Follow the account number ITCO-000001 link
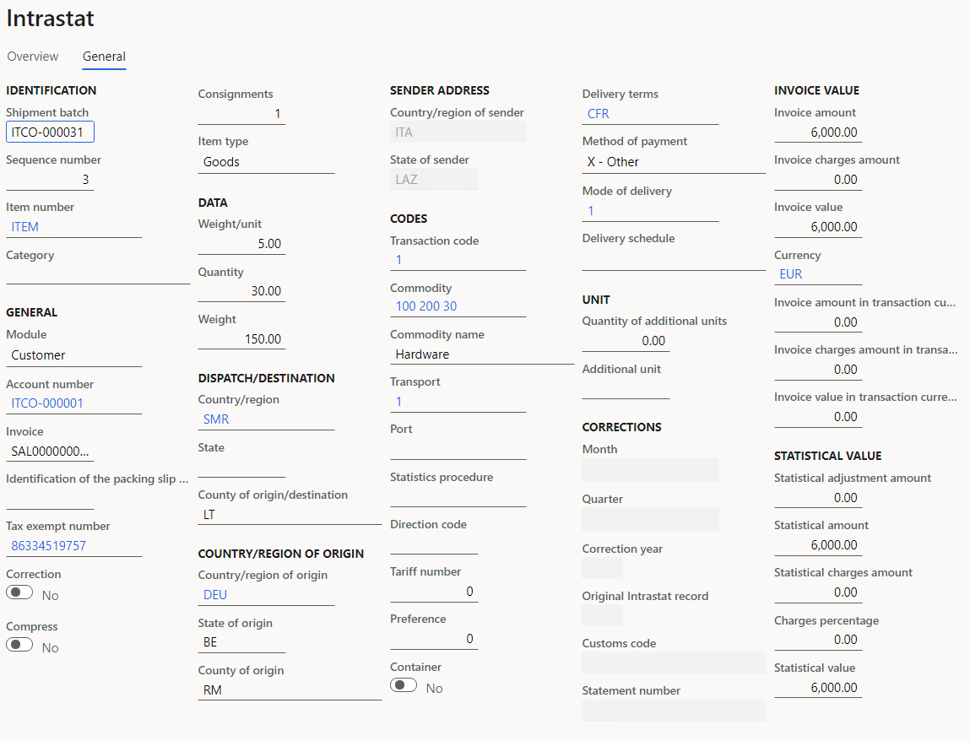Image resolution: width=970 pixels, height=741 pixels. 47,403
